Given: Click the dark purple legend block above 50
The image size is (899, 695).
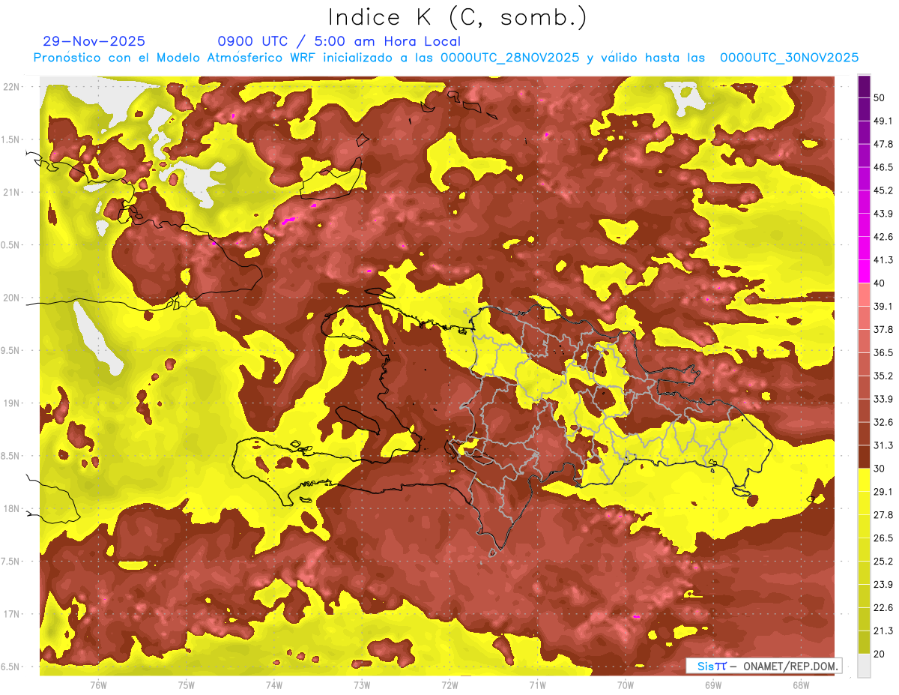Looking at the screenshot, I should click(864, 86).
